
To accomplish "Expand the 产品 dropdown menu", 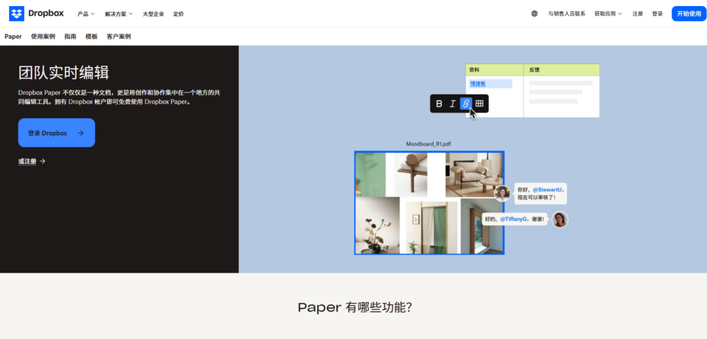I will pos(86,14).
